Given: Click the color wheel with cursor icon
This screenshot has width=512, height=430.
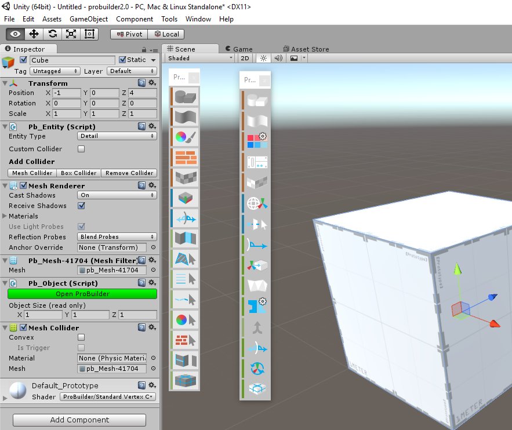Looking at the screenshot, I should point(186,320).
